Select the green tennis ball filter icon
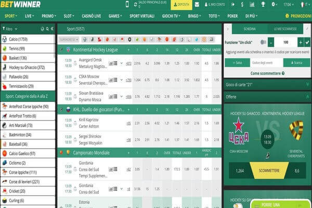This screenshot has height=208, width=312. 137,40
